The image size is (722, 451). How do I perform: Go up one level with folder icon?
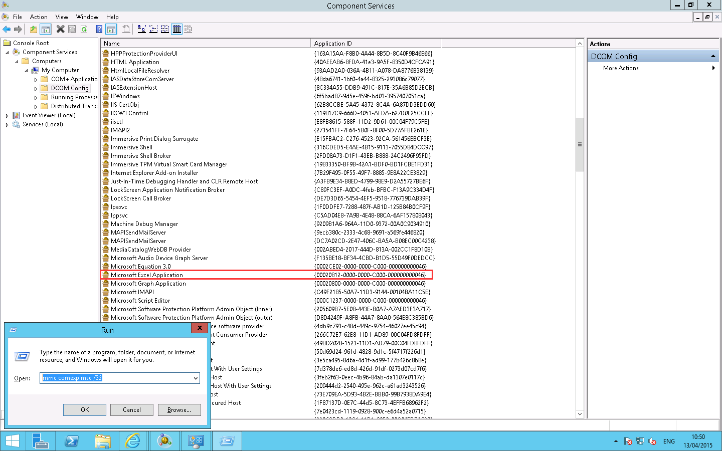[x=34, y=30]
